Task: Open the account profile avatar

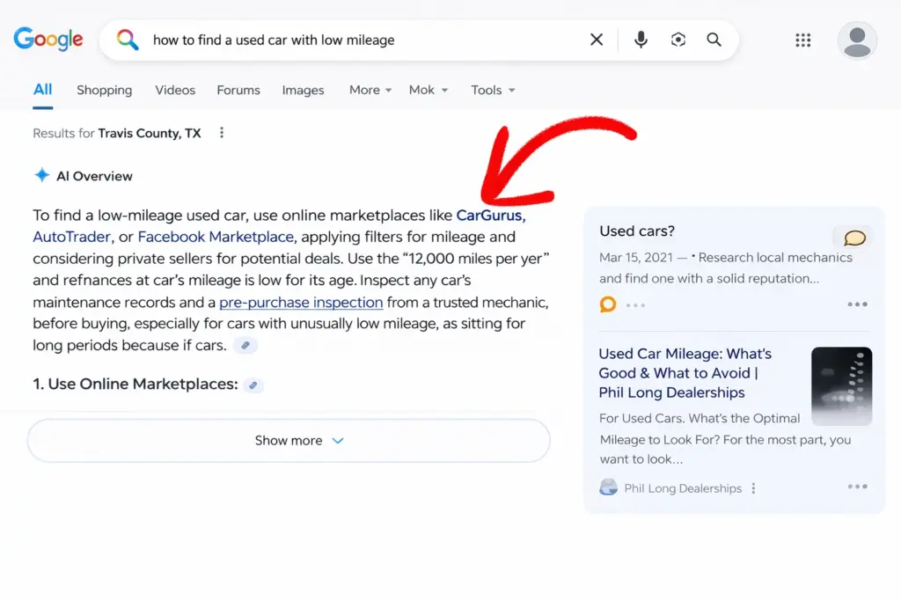Action: click(x=856, y=40)
